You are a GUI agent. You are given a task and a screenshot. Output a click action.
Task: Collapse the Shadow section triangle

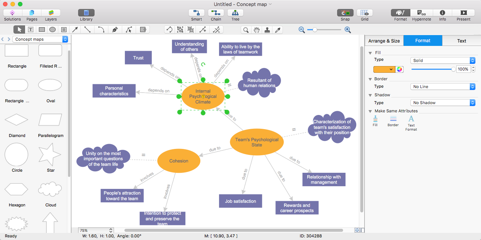tap(370, 95)
